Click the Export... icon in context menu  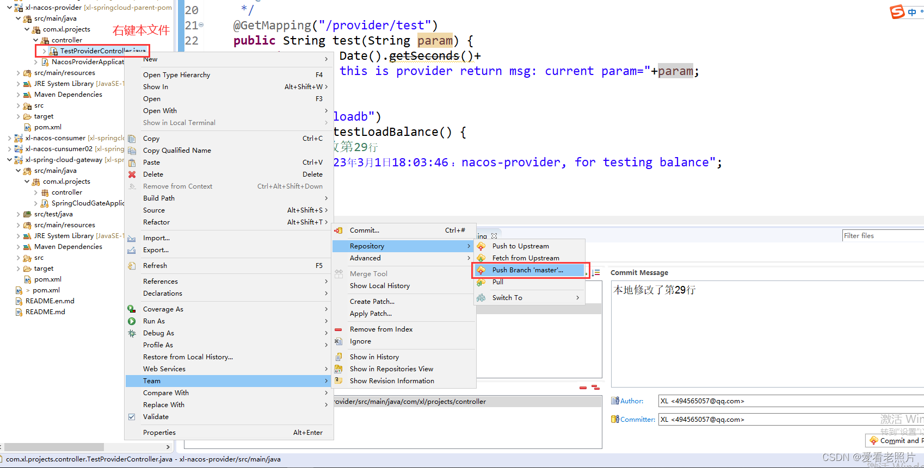point(132,250)
